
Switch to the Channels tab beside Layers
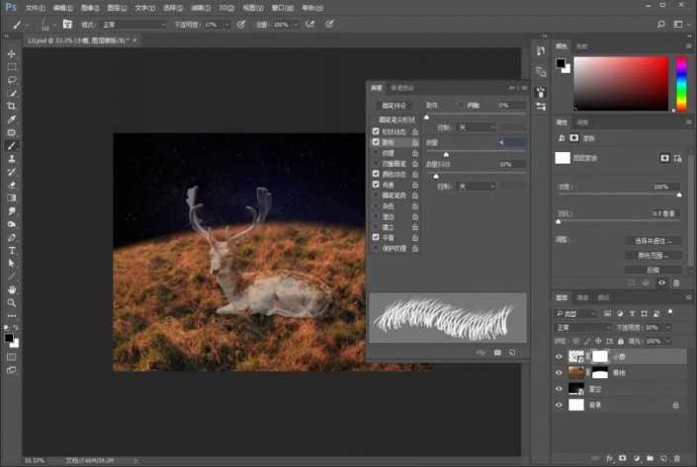pos(582,297)
